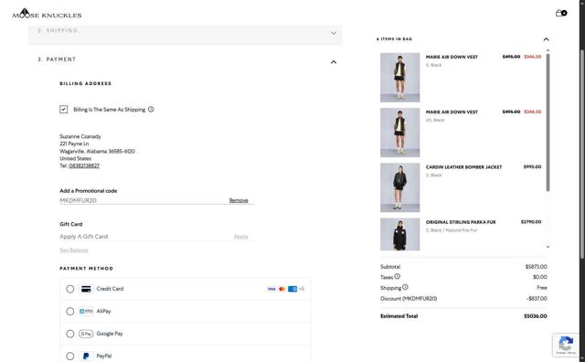Viewport: 585px width, 362px height.
Task: Click the Cardin Leather Bomber Jacket title
Action: [x=463, y=166]
